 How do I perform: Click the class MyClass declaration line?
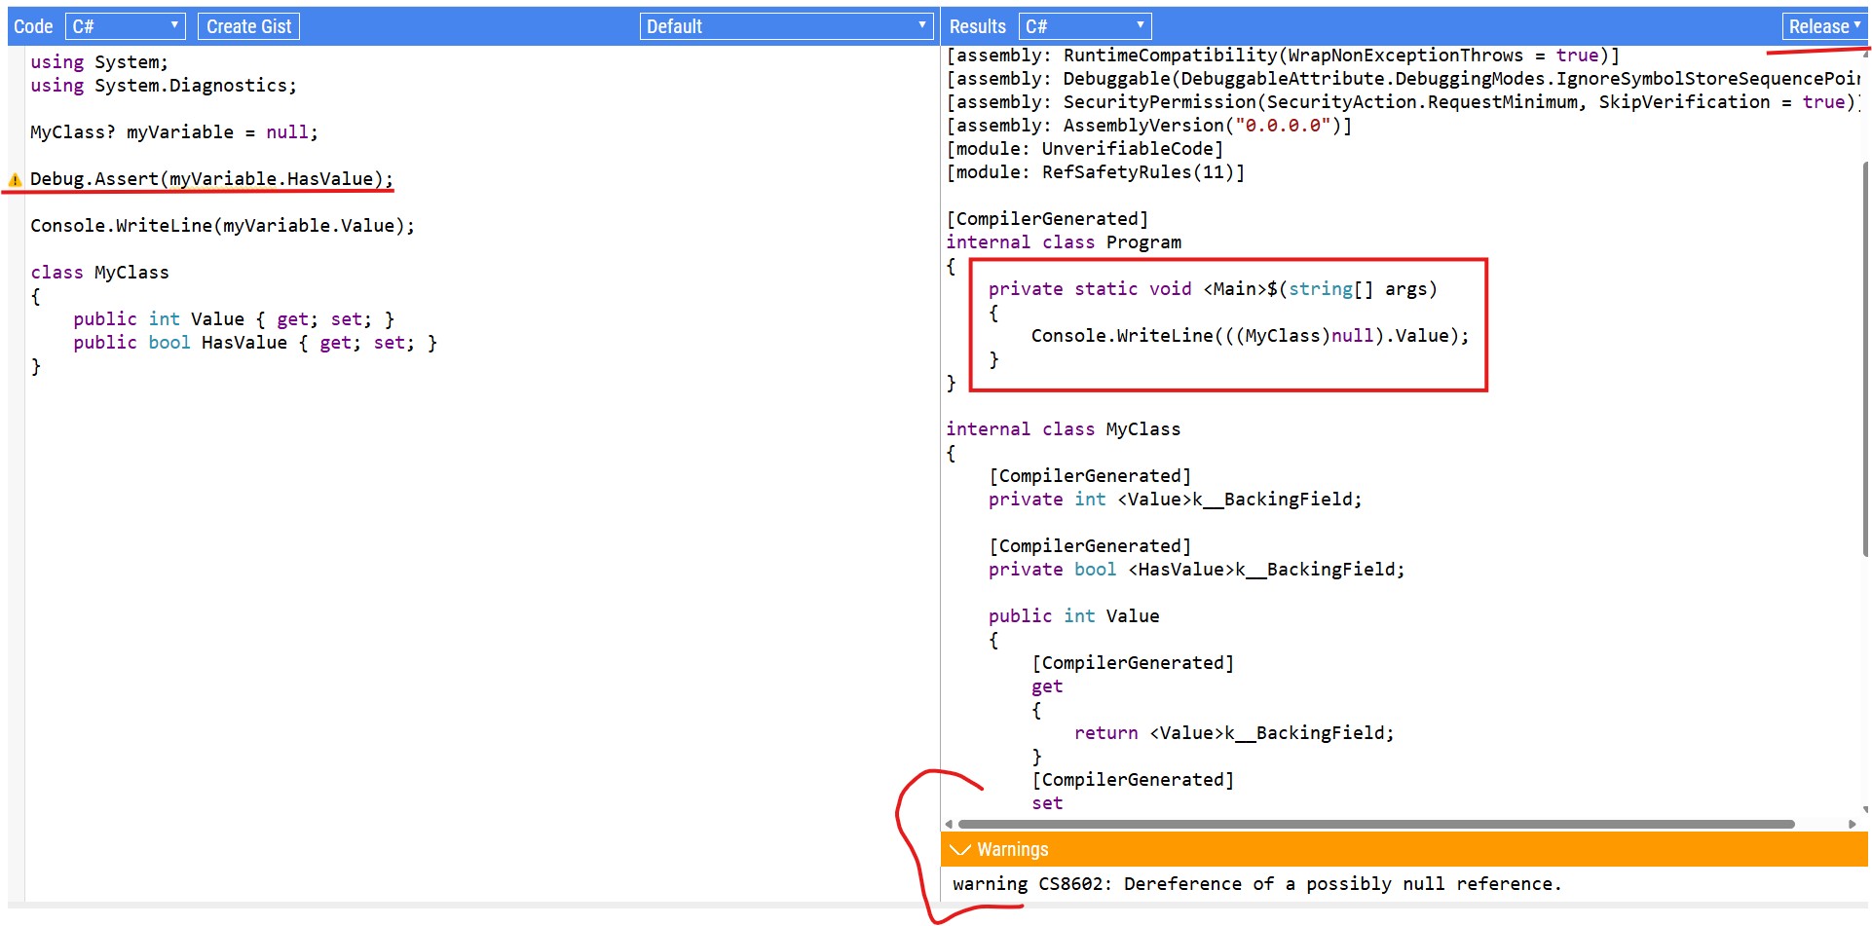pyautogui.click(x=99, y=272)
